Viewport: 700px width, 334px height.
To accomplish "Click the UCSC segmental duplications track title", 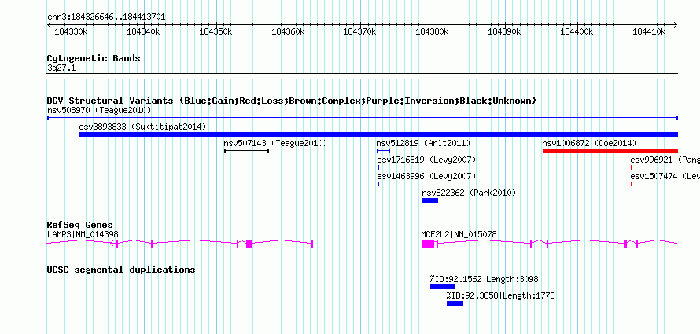I will 121,270.
